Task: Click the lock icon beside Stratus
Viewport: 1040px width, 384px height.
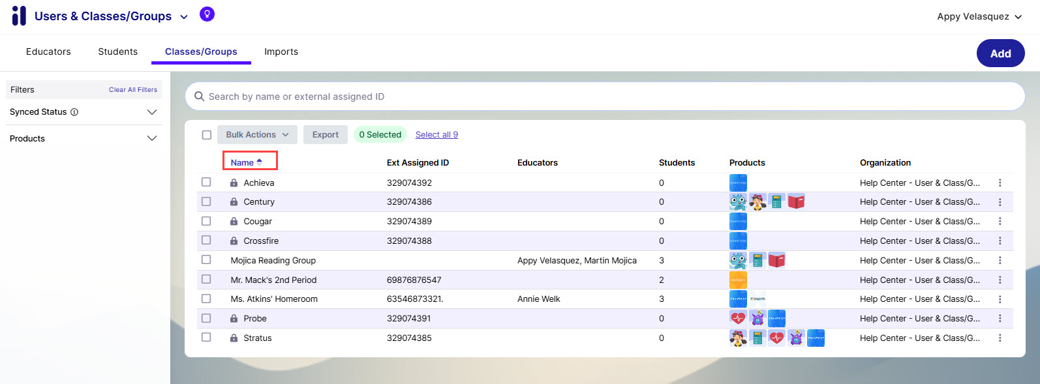Action: coord(234,338)
